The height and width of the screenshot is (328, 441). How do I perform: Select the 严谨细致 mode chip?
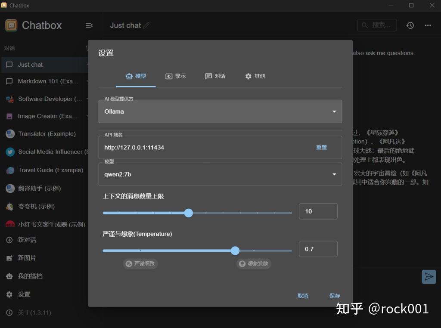click(x=140, y=263)
